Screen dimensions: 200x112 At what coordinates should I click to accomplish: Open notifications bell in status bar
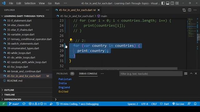tap(195, 104)
